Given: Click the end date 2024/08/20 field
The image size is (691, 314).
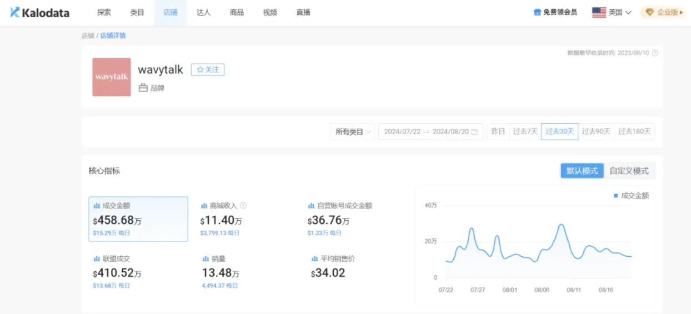Looking at the screenshot, I should coord(450,132).
